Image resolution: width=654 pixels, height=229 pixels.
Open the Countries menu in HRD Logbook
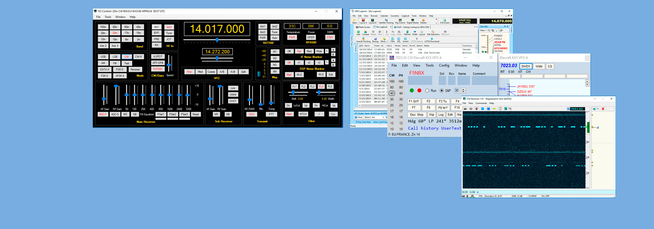[x=395, y=16]
